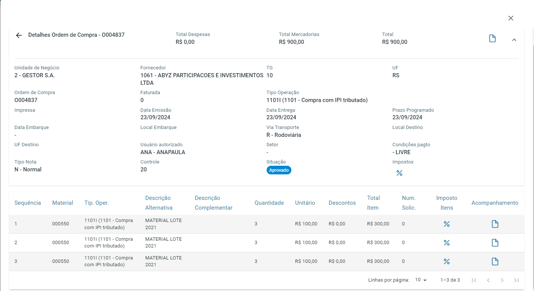Screen dimensions: 534x291
Task: Collapse the order details header panel
Action: pos(514,40)
